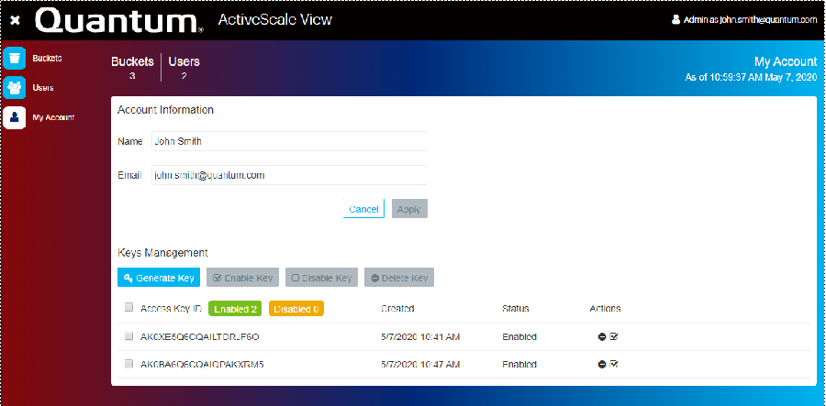Click the Buckets sidebar icon
This screenshot has width=826, height=406.
pyautogui.click(x=15, y=58)
